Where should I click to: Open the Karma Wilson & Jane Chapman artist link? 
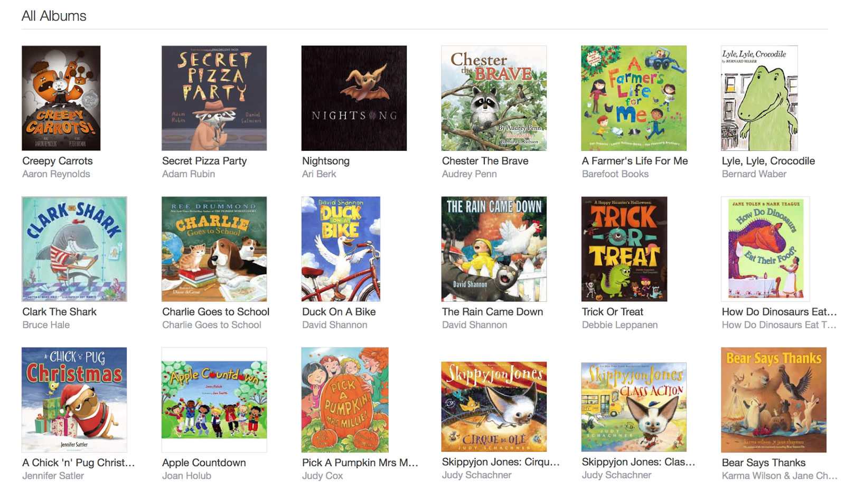(780, 476)
